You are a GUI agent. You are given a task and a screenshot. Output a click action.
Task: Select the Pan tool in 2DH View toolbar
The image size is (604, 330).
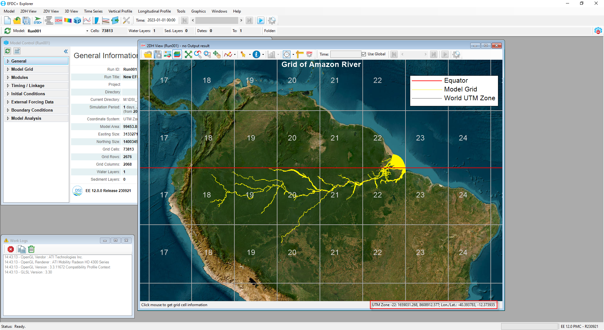217,54
